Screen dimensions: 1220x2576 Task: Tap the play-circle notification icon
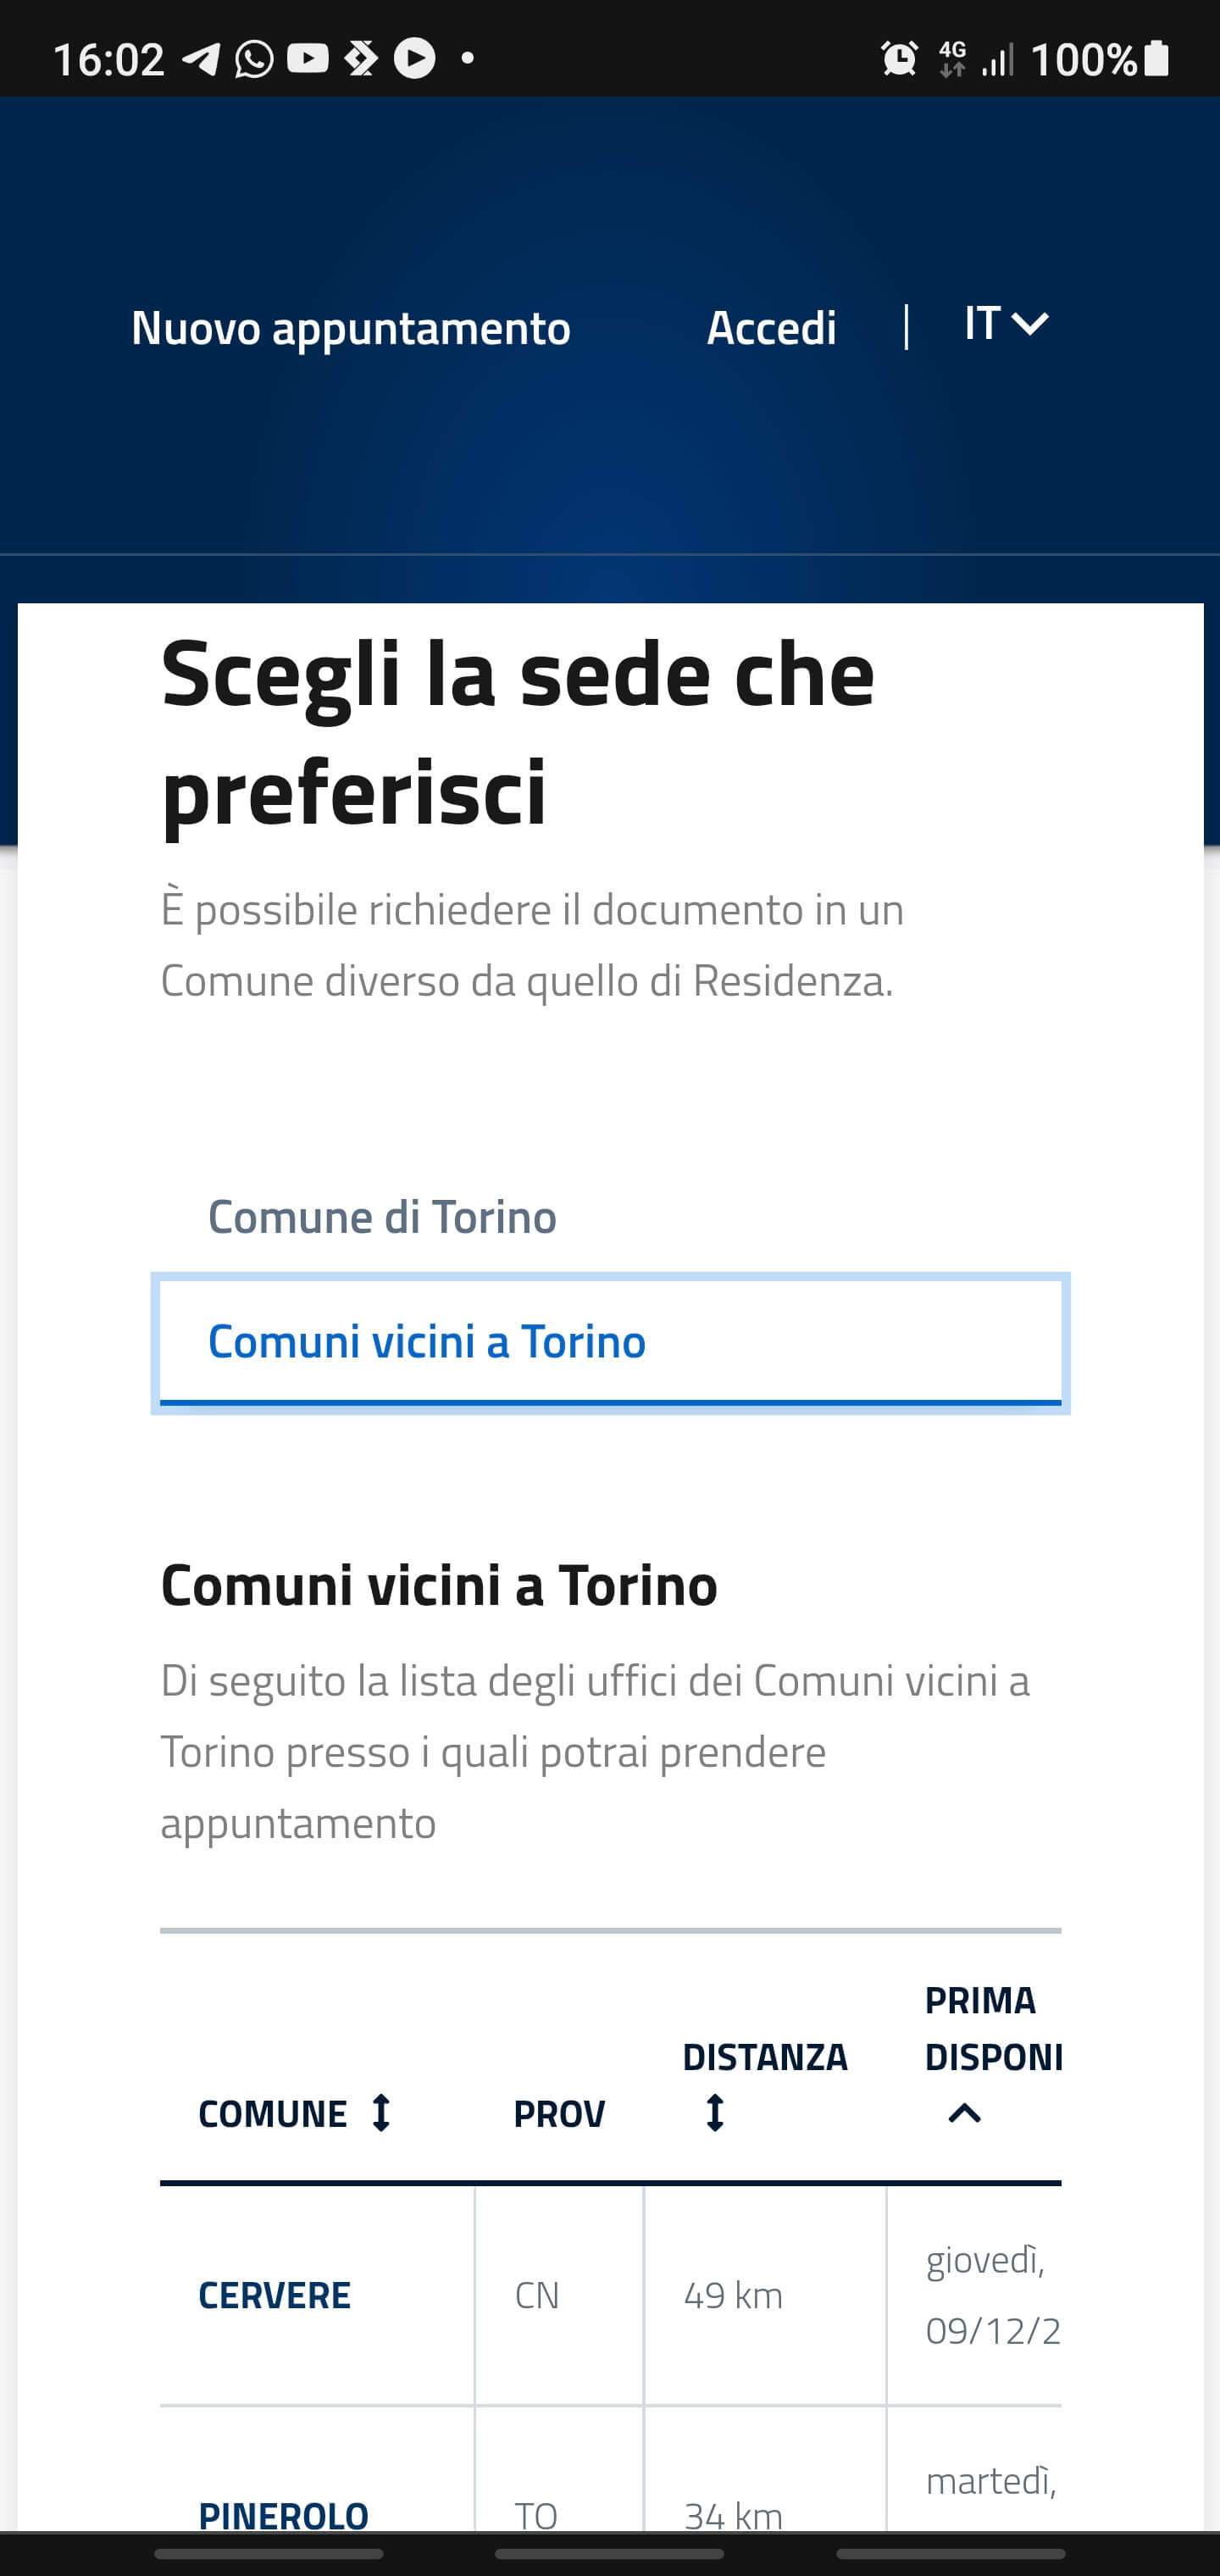[x=414, y=59]
